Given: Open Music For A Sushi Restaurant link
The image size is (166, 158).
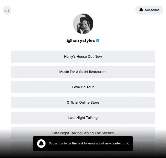Looking at the screenshot, I should [x=83, y=72].
